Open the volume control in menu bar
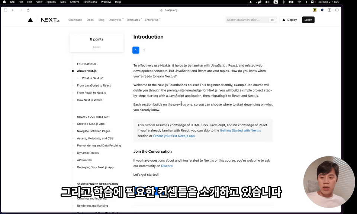Viewport: 357px width, 214px height. (267, 2)
